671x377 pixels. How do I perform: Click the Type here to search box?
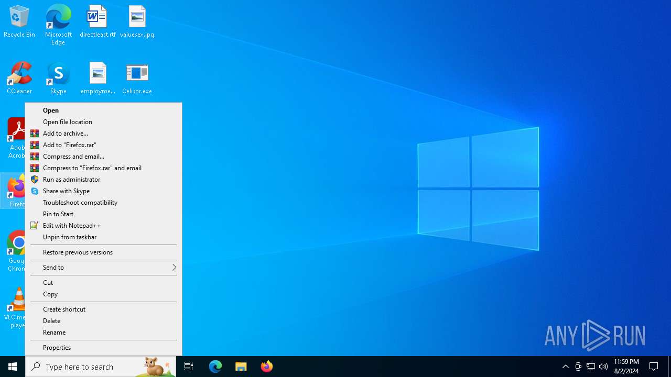pyautogui.click(x=101, y=367)
